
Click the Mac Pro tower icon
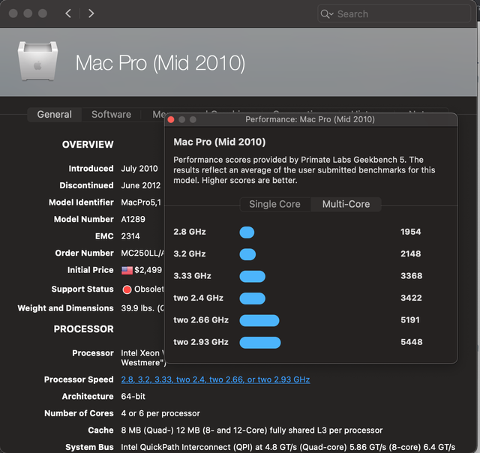(37, 61)
